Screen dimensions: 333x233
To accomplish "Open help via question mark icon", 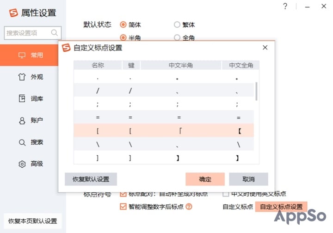I will pos(285,6).
